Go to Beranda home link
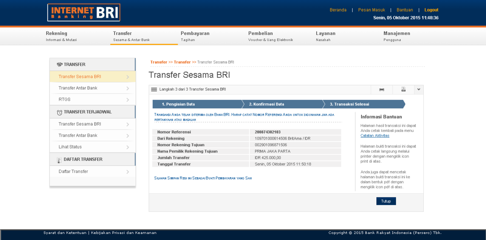 click(338, 10)
